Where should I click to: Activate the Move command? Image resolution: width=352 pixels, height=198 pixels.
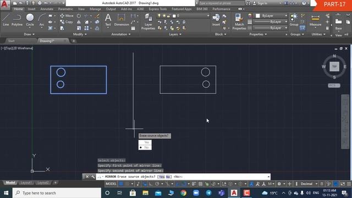point(67,16)
